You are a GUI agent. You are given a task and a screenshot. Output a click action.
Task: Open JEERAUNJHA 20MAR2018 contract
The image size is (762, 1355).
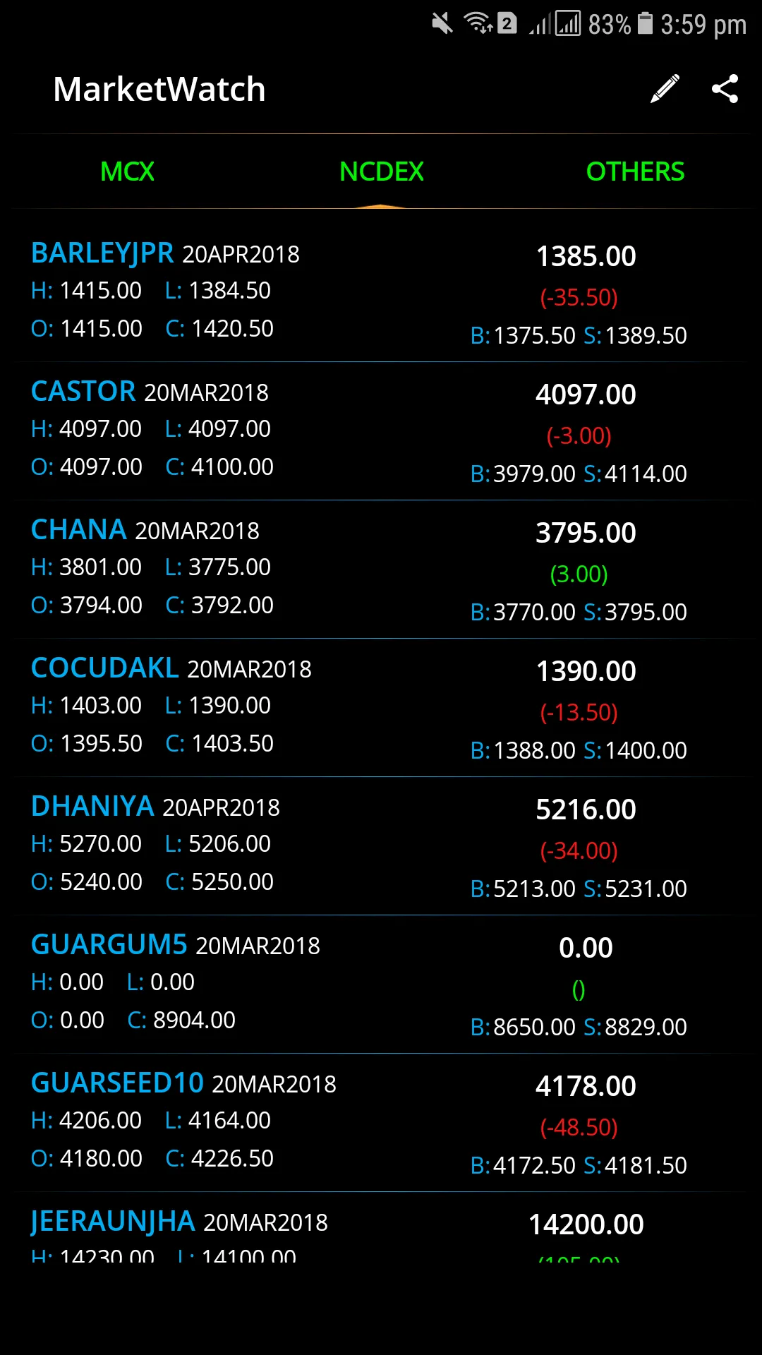click(x=179, y=1222)
